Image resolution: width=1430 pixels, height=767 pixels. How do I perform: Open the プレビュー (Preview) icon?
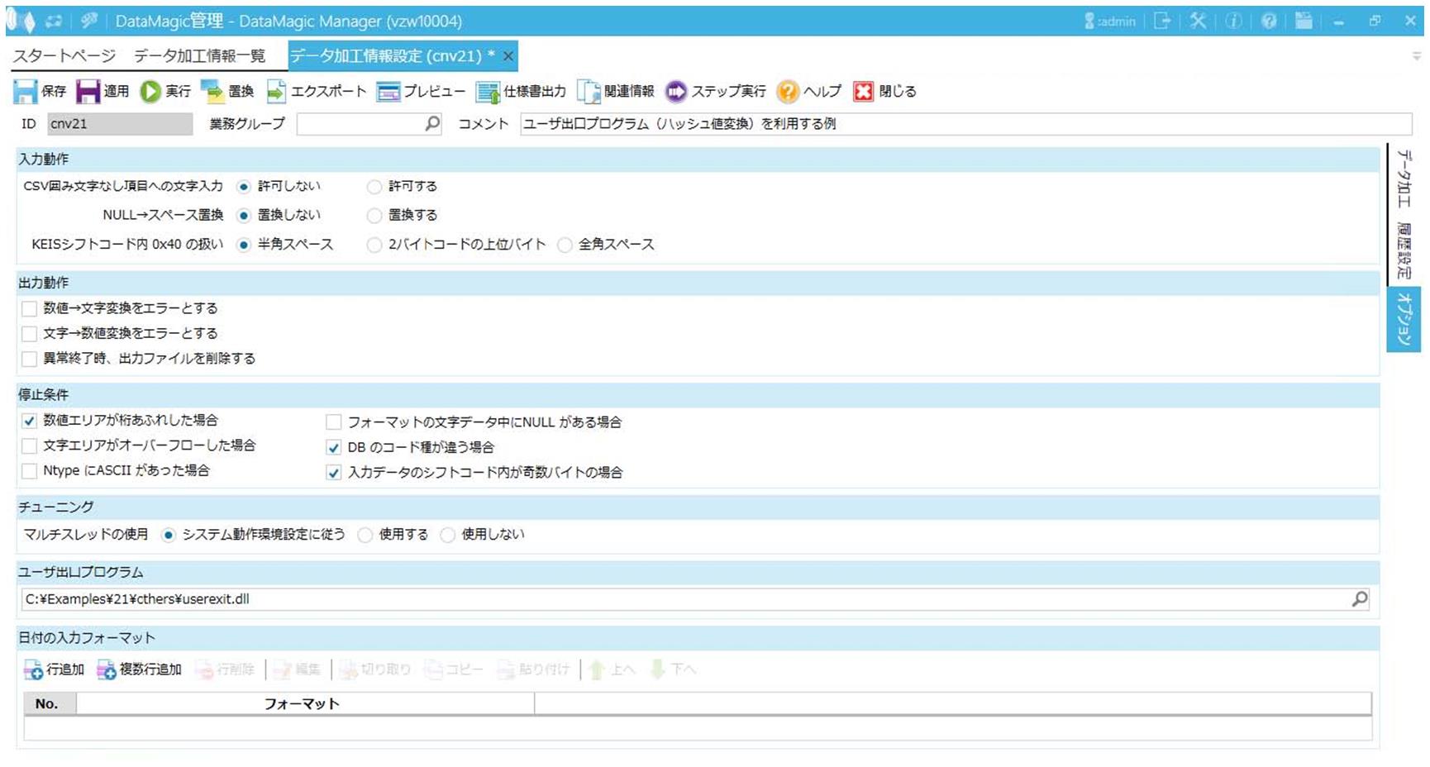(x=388, y=92)
